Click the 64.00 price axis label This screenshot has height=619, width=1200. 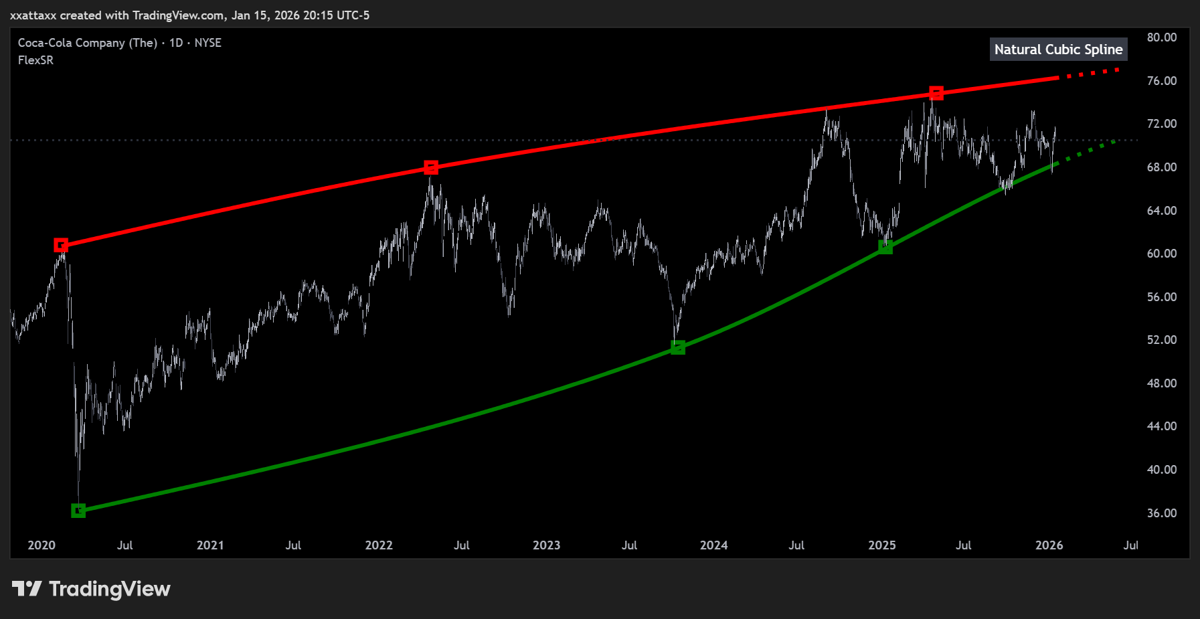pyautogui.click(x=1161, y=211)
